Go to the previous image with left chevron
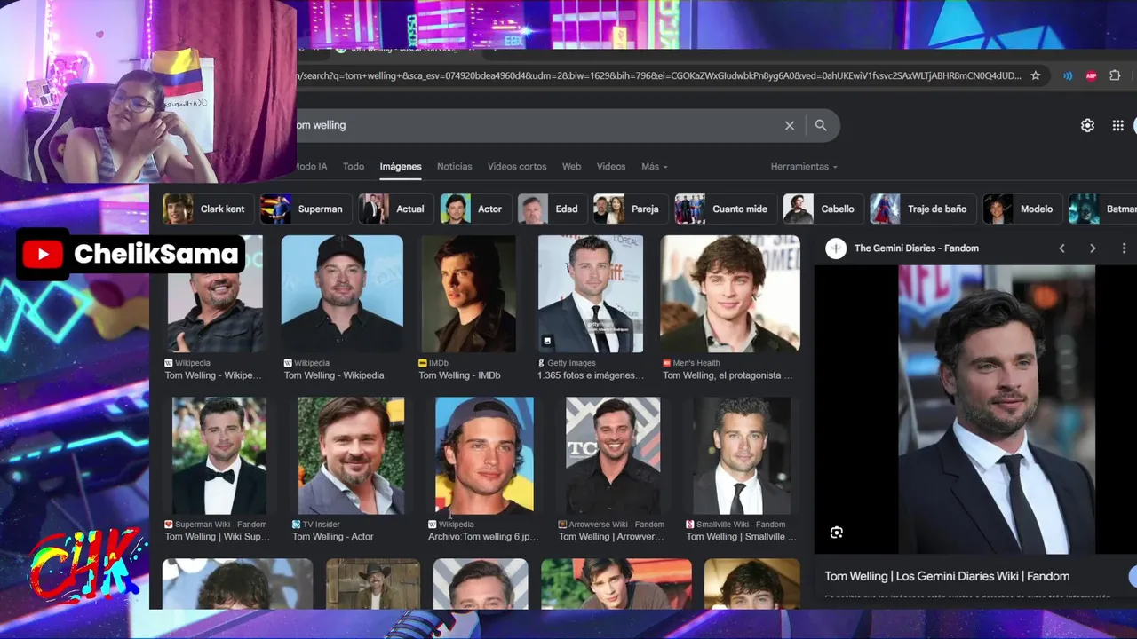This screenshot has height=639, width=1137. (1061, 248)
